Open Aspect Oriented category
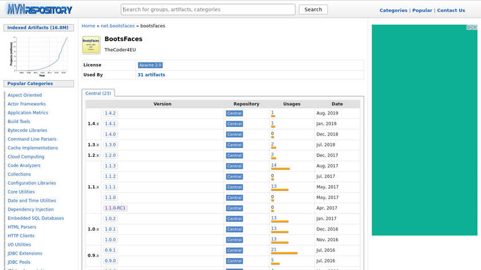 25,95
